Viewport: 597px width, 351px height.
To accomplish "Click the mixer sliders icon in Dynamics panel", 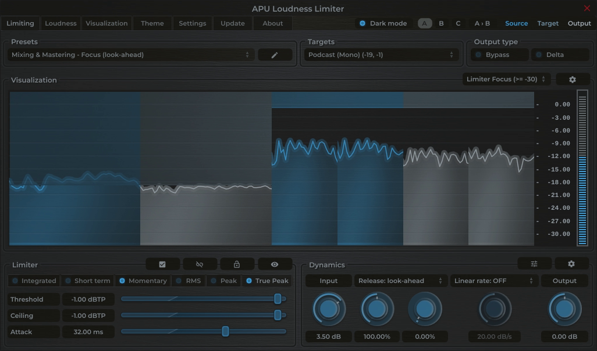I will [534, 263].
